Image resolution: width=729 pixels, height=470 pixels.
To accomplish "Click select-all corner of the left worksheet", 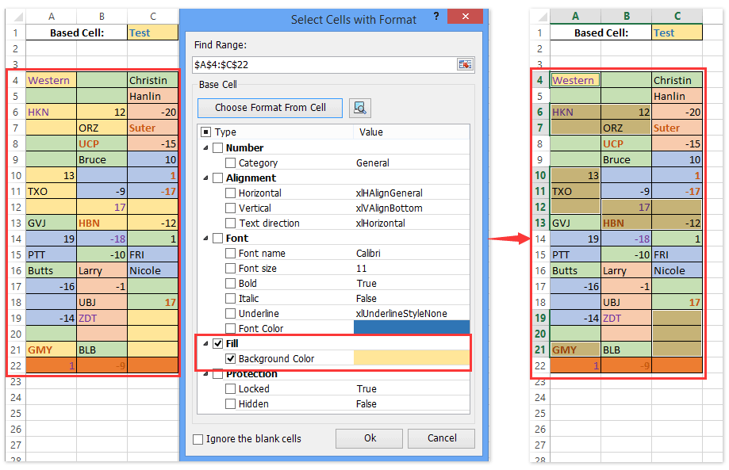I will click(x=17, y=15).
